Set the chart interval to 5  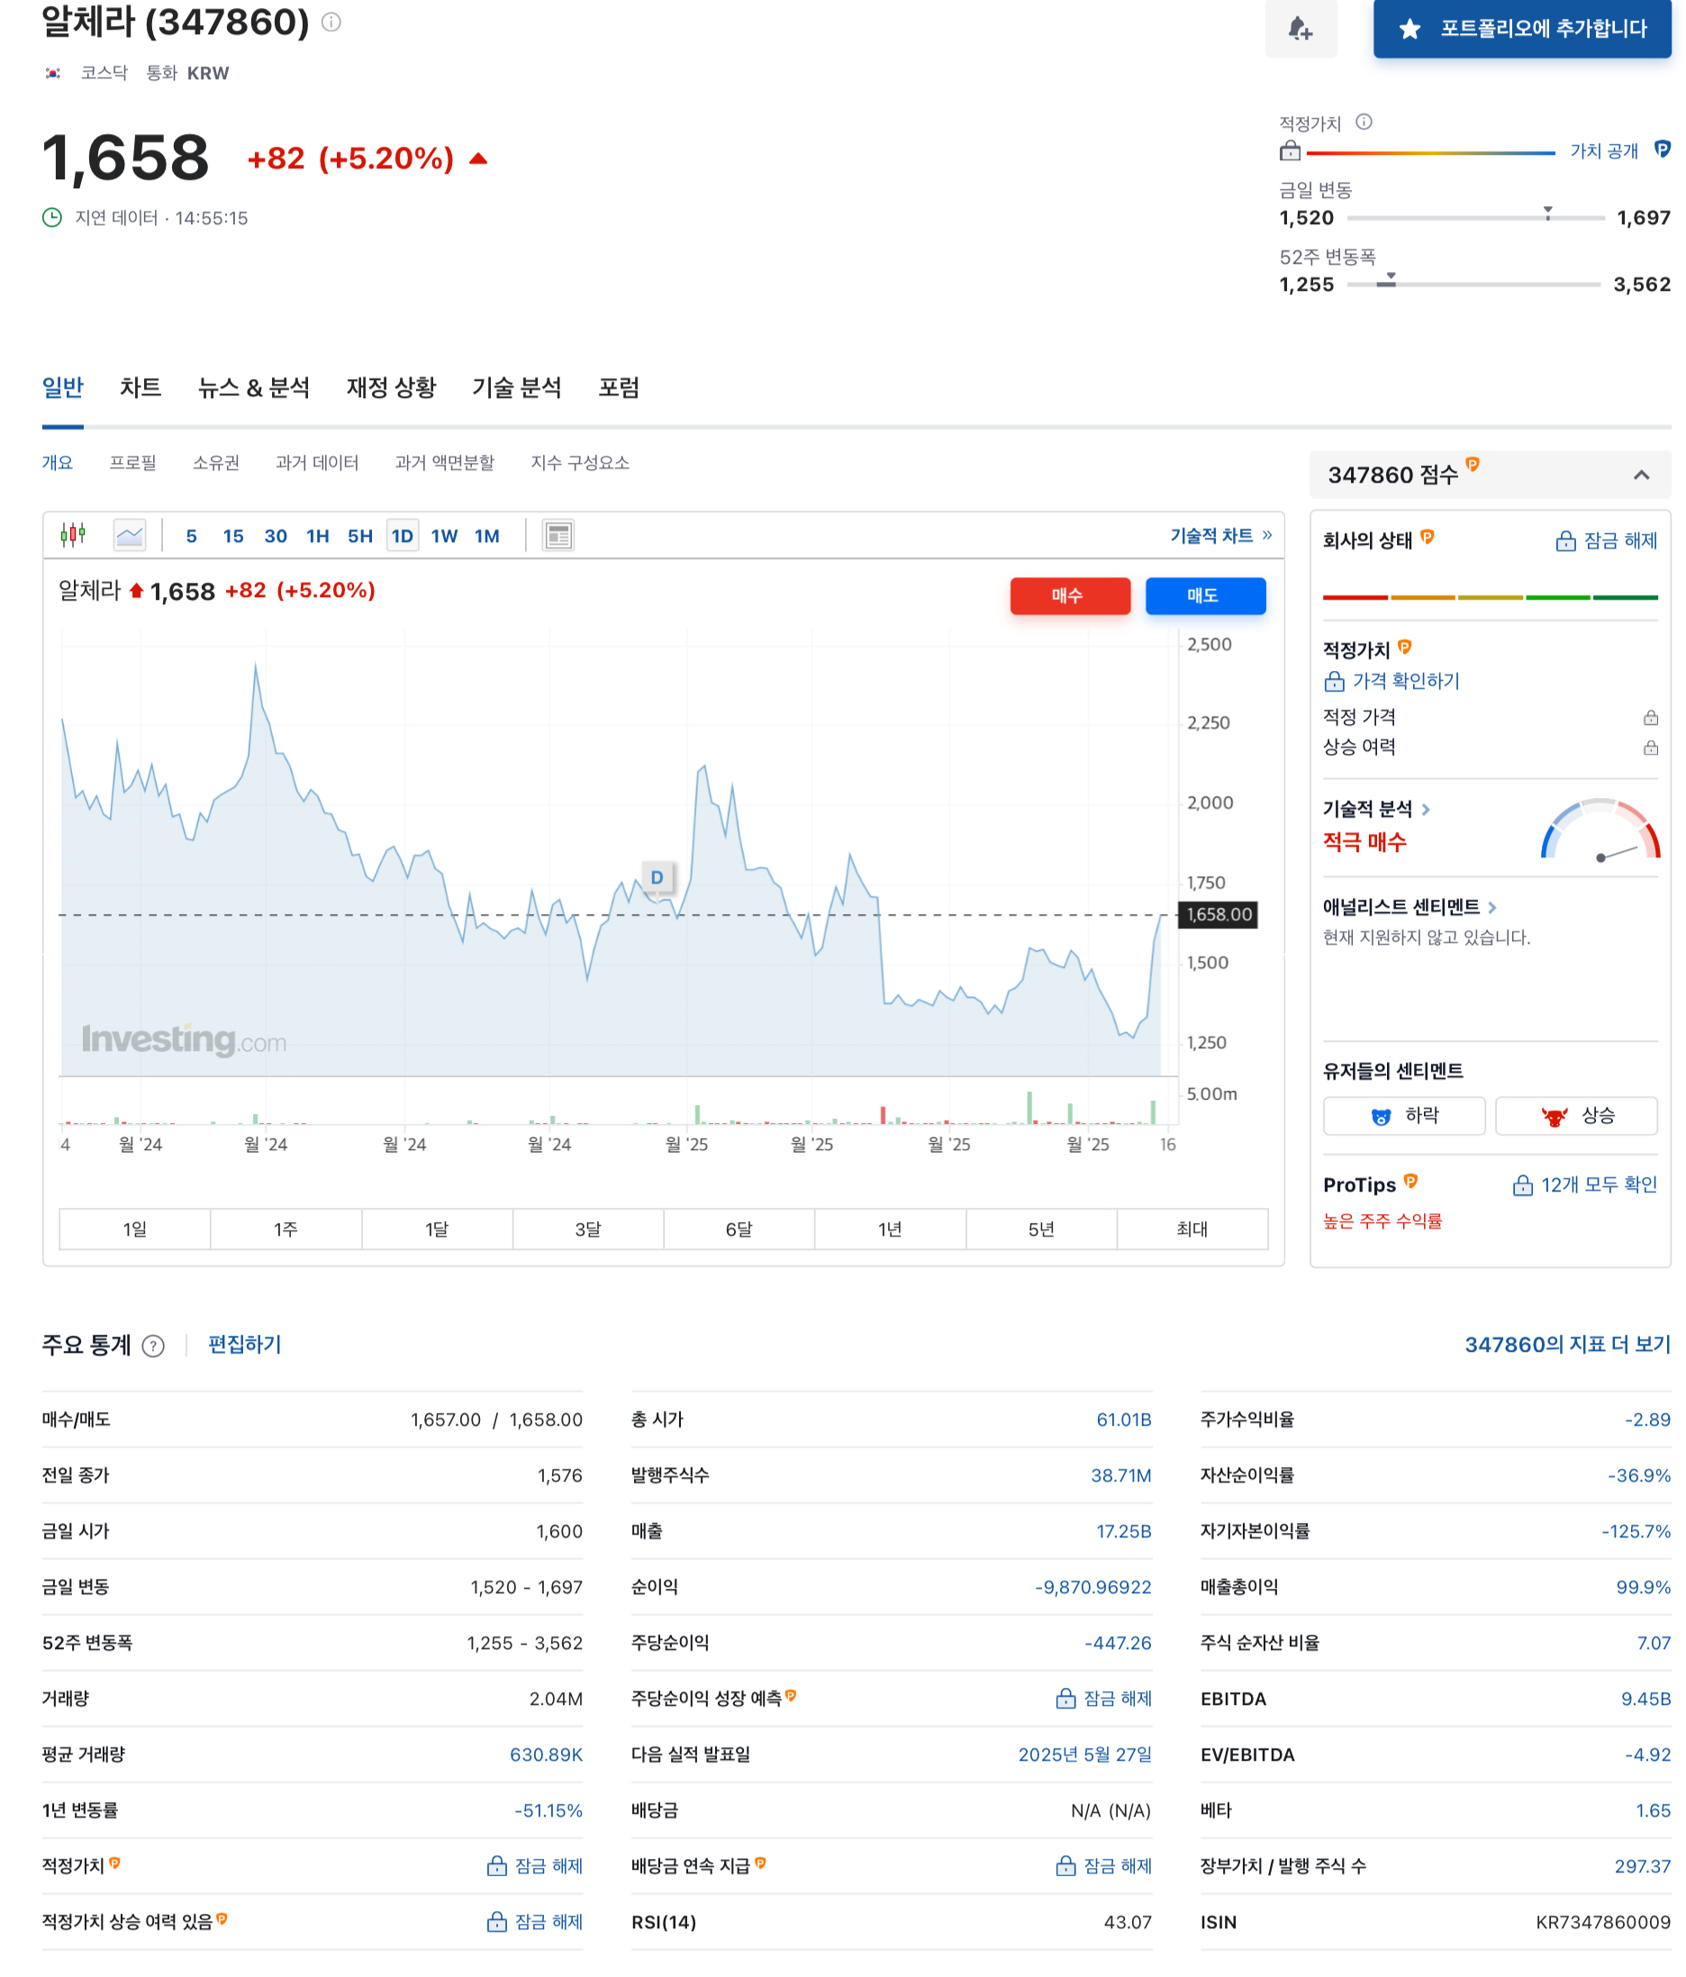click(192, 536)
